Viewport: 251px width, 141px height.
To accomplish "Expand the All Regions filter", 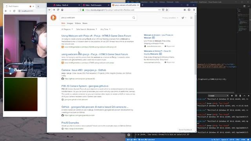I will (67, 29).
